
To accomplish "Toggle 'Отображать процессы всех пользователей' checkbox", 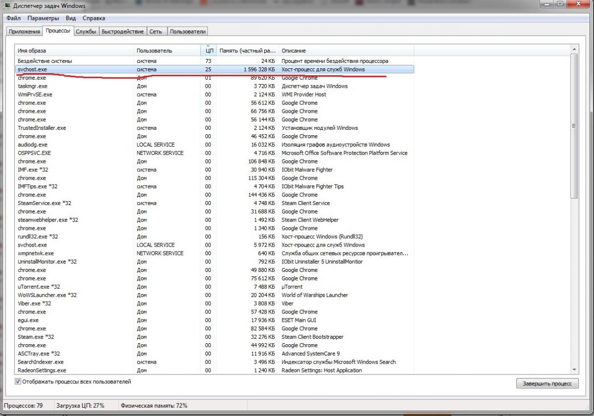I will tap(18, 382).
